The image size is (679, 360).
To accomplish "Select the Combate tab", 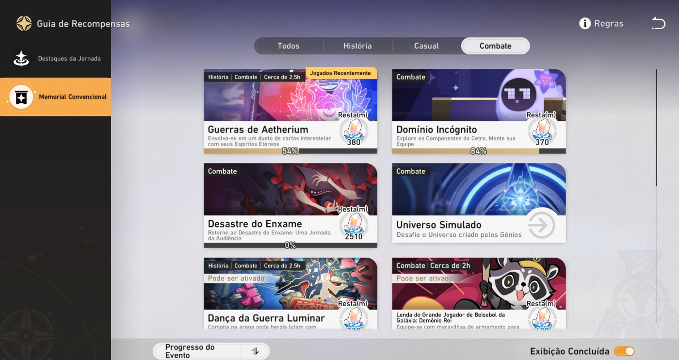I will [495, 46].
